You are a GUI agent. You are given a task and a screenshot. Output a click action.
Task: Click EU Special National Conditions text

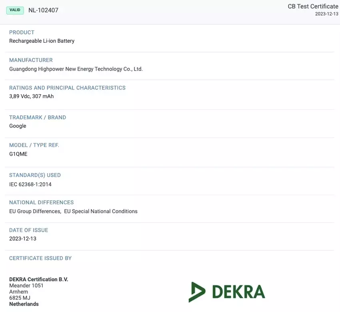point(100,211)
